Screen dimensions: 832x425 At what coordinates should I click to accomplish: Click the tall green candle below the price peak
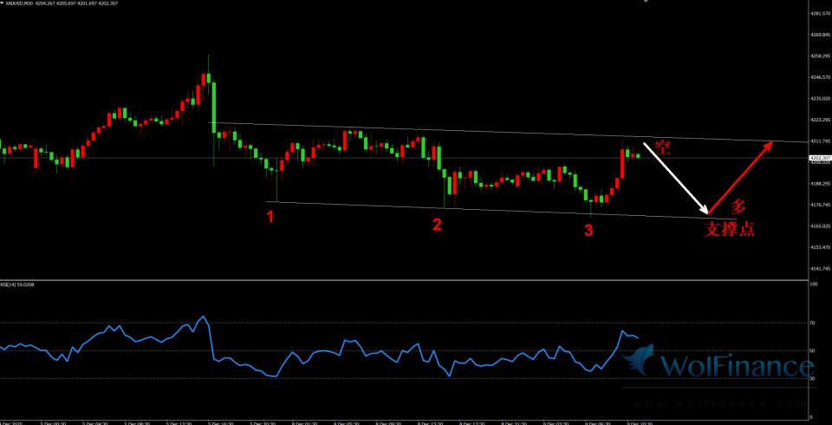[x=213, y=107]
